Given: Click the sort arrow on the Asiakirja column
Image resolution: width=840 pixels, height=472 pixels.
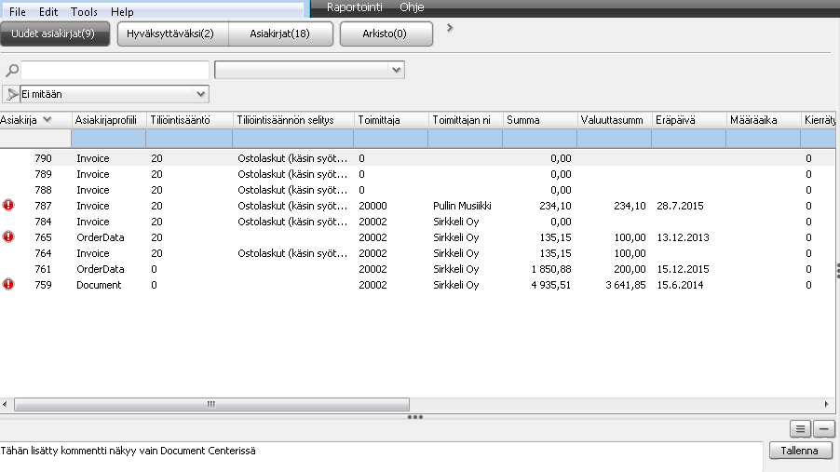Looking at the screenshot, I should (47, 119).
